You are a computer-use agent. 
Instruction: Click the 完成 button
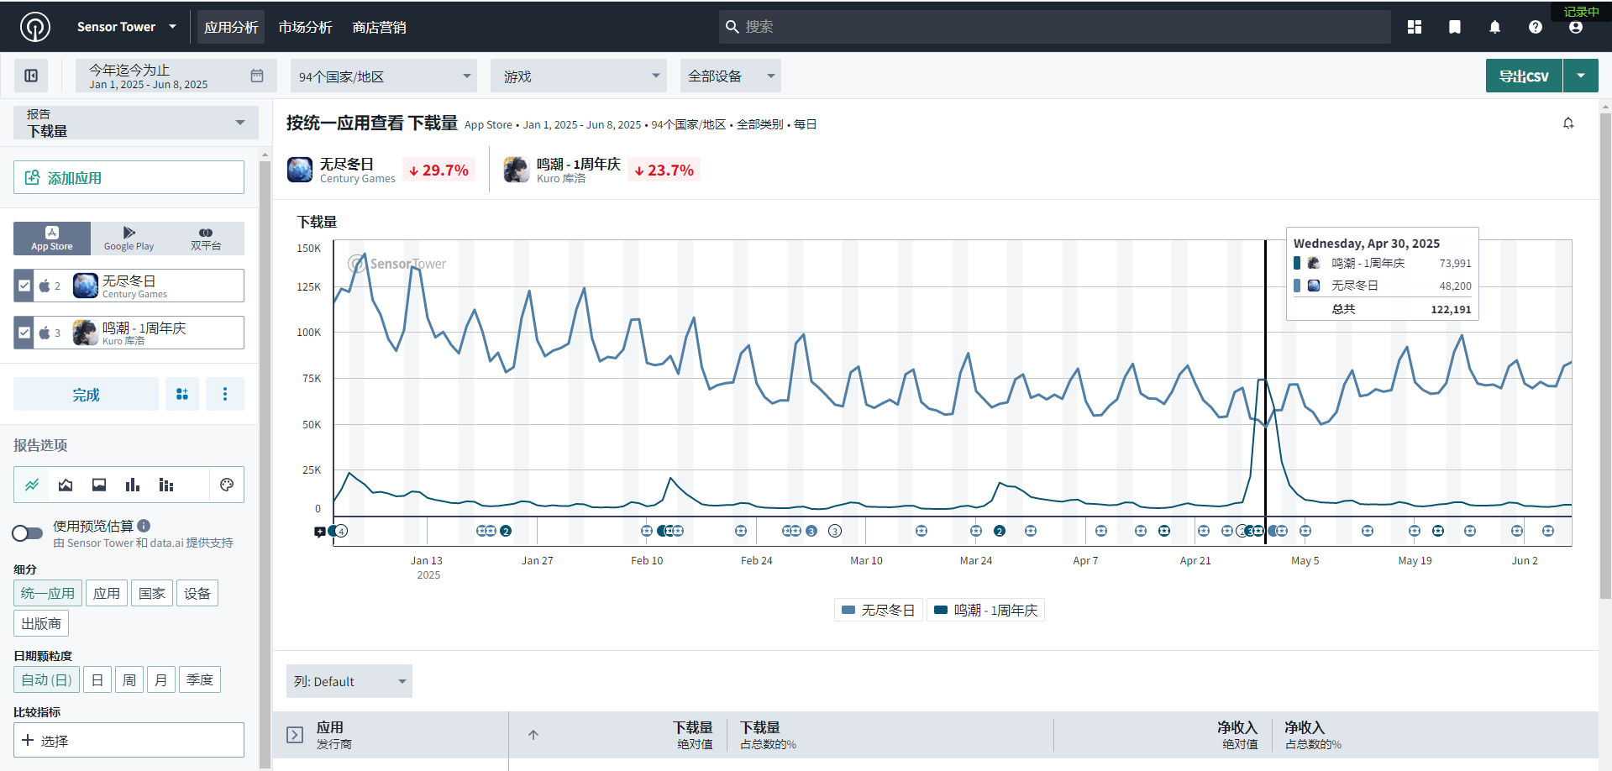[x=86, y=394]
